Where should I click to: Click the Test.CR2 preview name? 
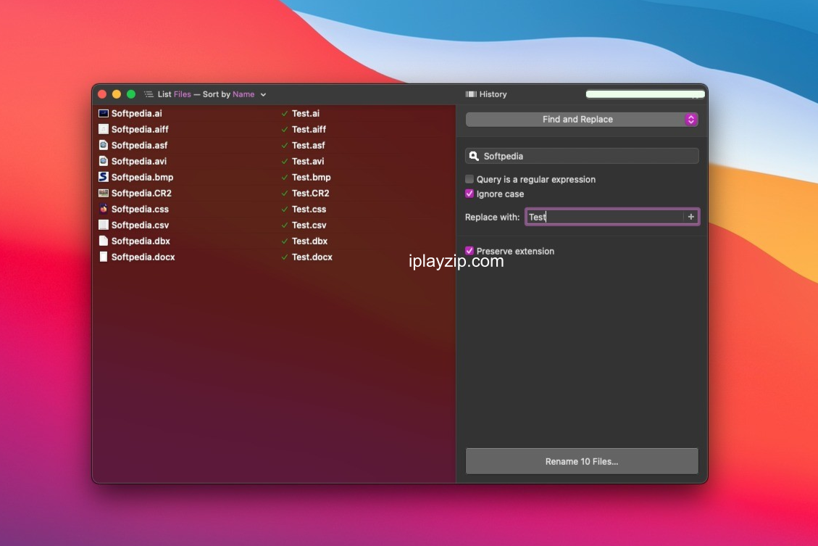coord(310,193)
